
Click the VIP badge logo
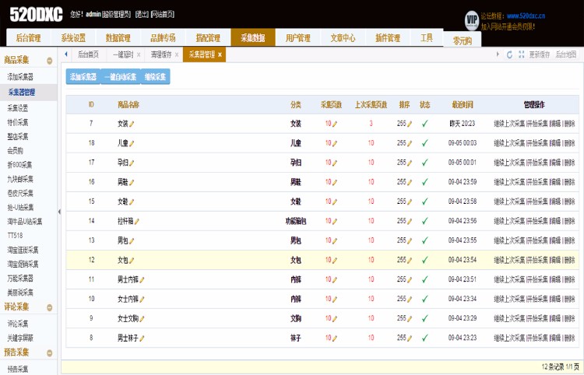(x=472, y=20)
